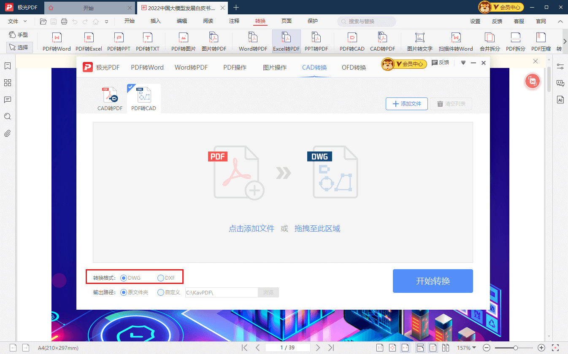Click the 添加文件 button
Image resolution: width=568 pixels, height=354 pixels.
407,104
